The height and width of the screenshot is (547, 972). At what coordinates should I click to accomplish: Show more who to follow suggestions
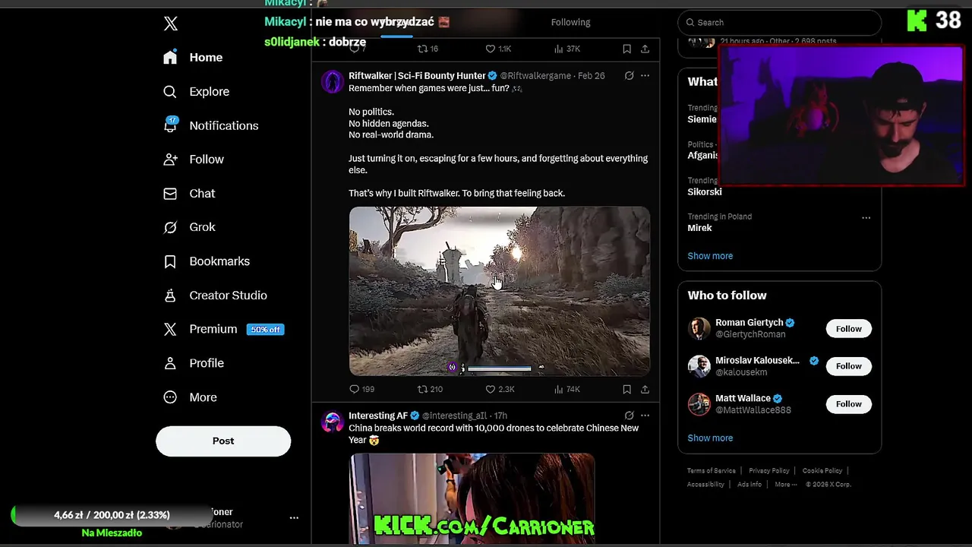tap(710, 438)
